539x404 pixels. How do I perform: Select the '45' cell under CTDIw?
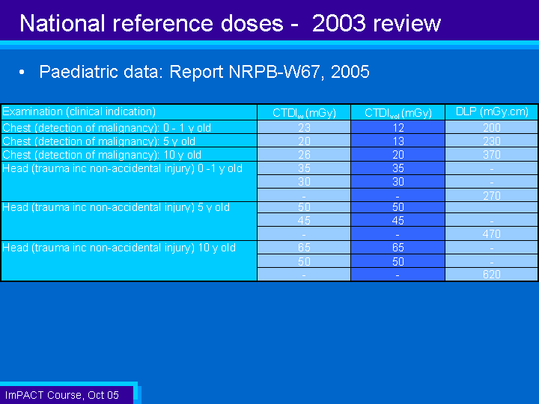(x=304, y=220)
